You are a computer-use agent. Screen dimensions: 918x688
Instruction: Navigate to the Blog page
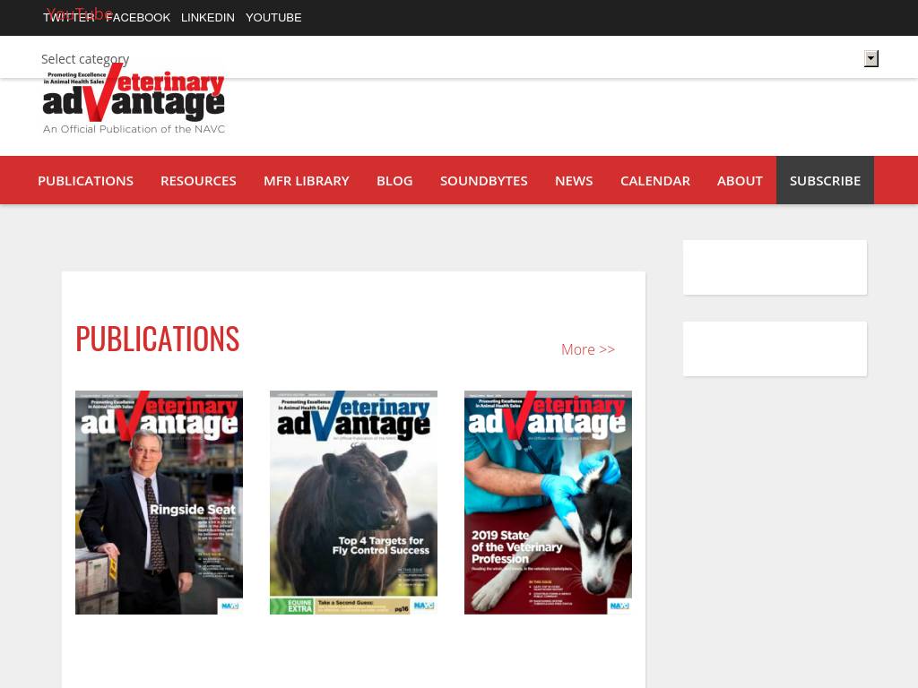[394, 180]
